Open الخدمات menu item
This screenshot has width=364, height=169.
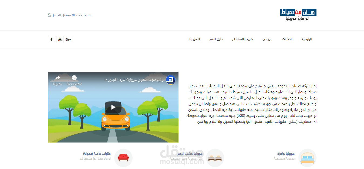pos(287,39)
